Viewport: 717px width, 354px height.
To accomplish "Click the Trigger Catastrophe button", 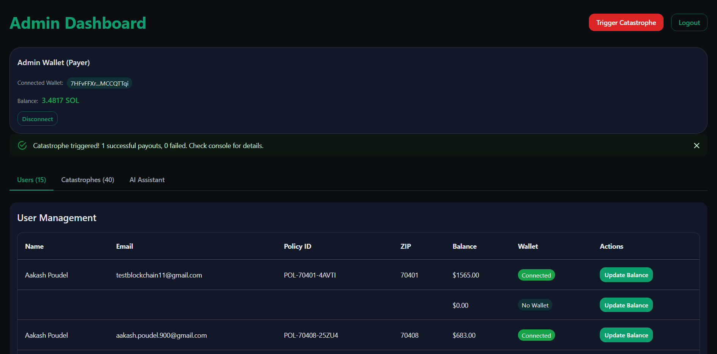I will (626, 22).
